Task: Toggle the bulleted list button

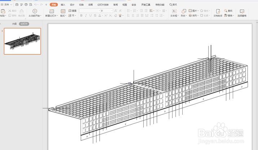Action: pos(129,11)
